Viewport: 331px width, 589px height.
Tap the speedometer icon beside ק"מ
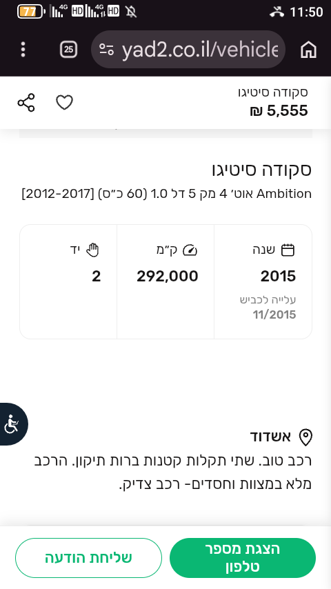[190, 250]
